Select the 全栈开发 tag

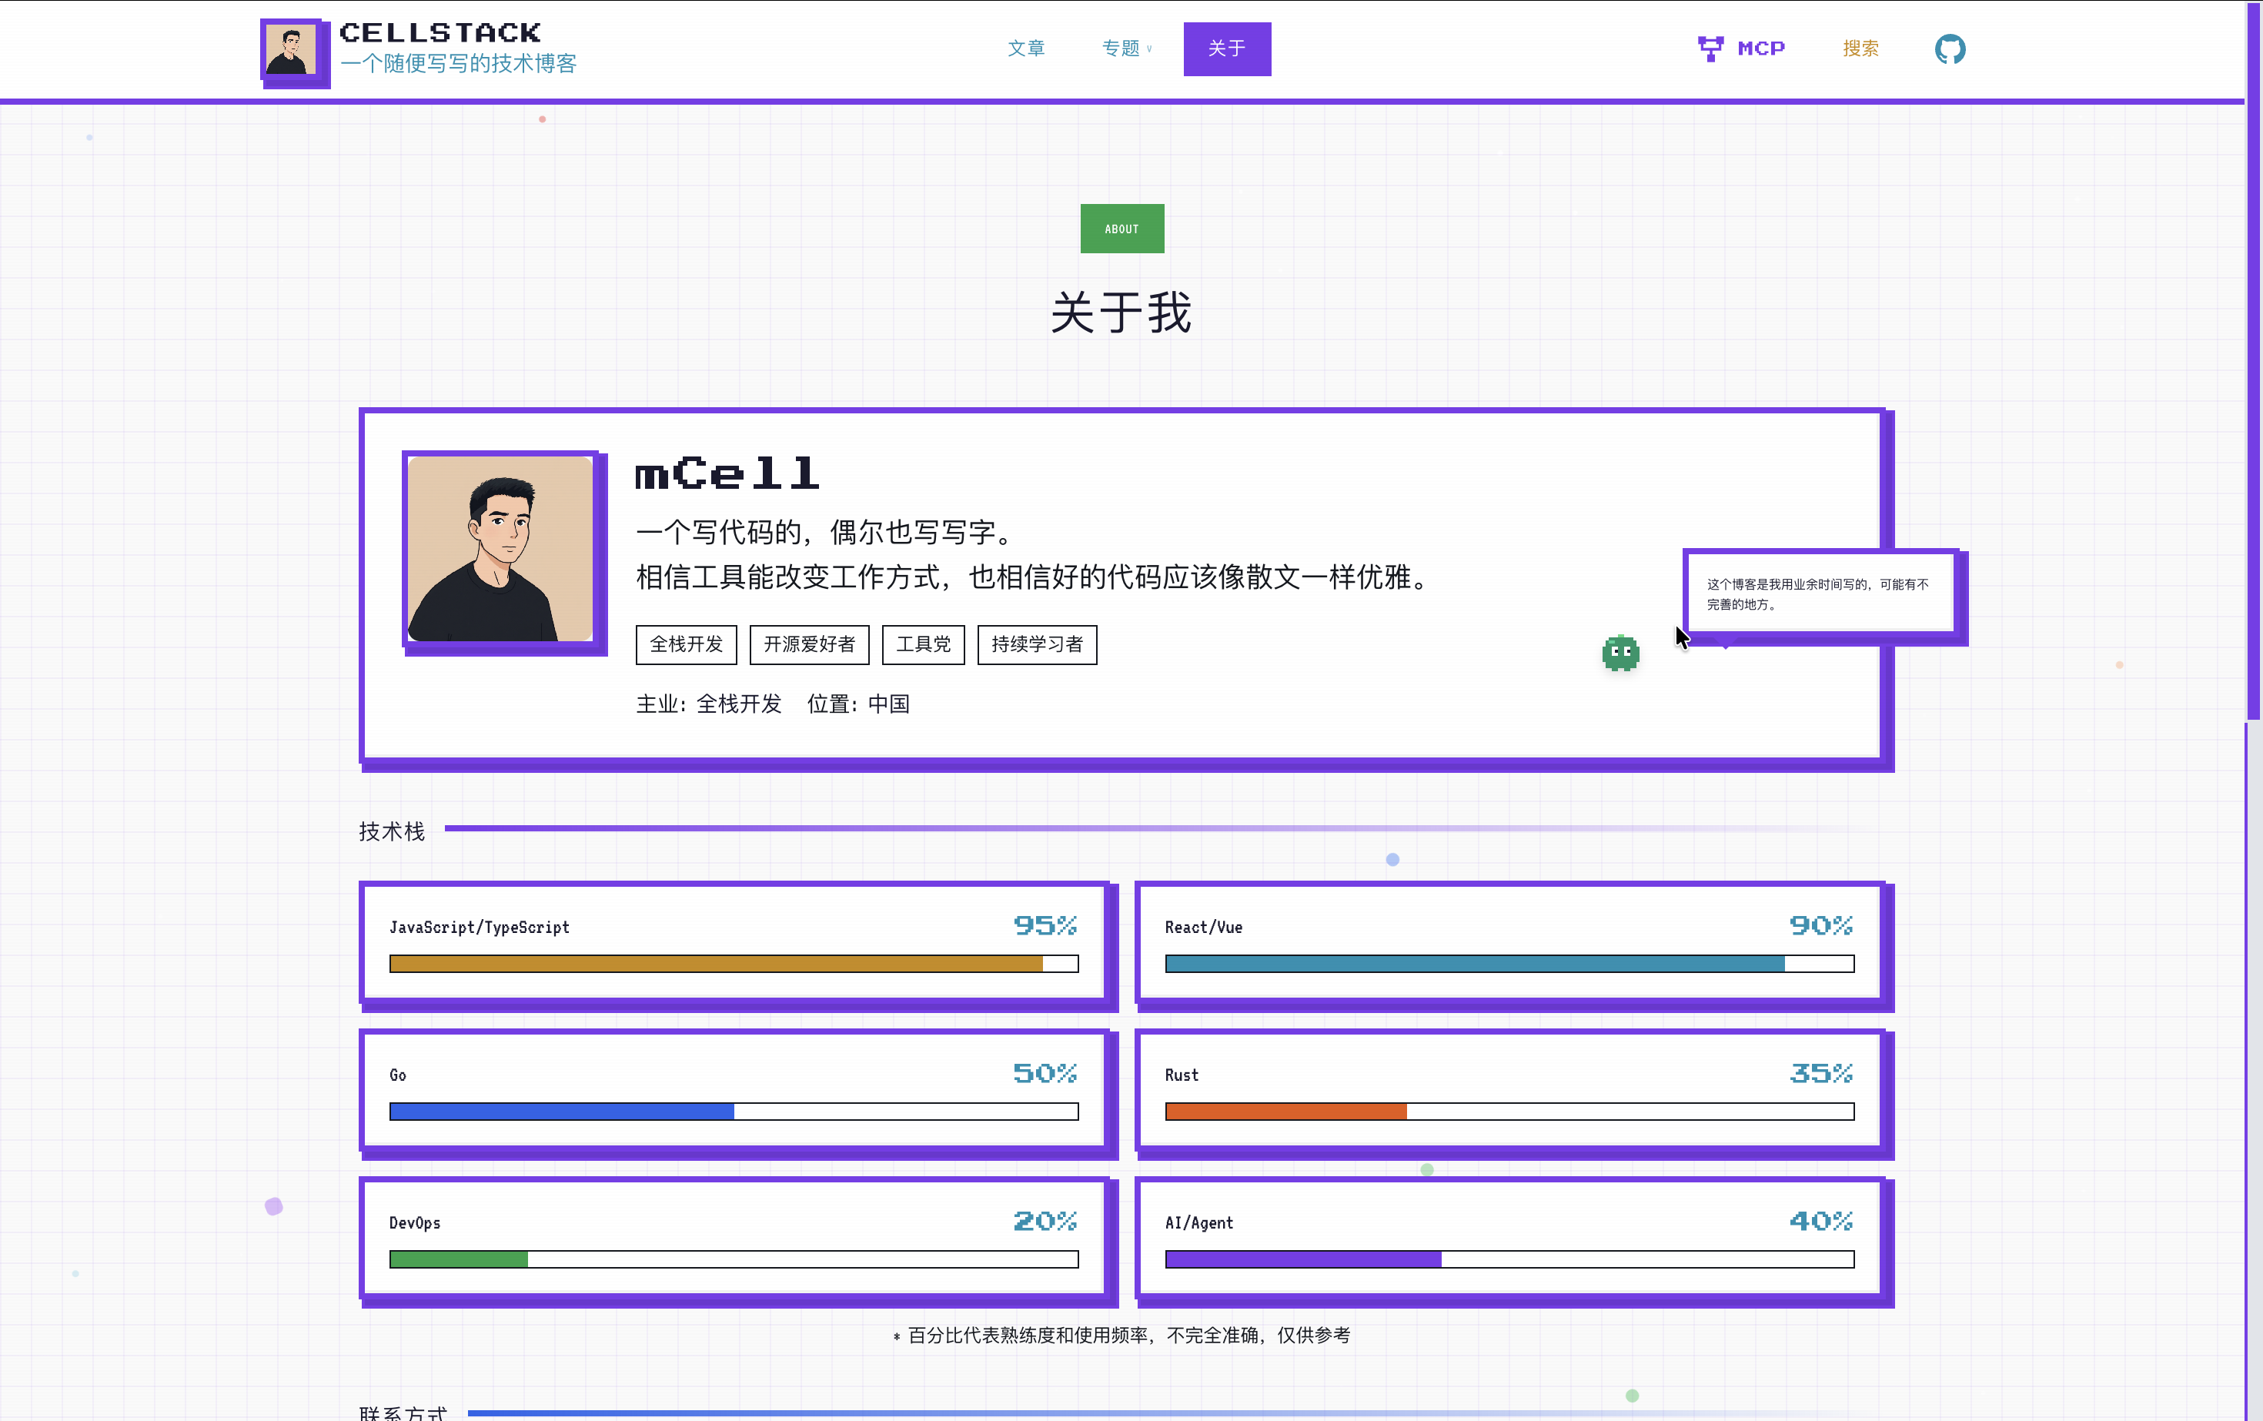point(686,645)
